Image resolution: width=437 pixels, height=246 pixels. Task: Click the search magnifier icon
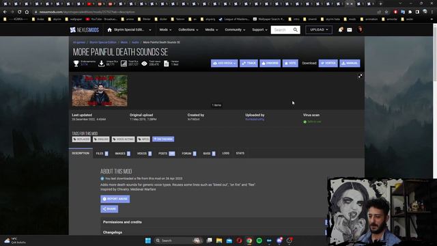296,30
